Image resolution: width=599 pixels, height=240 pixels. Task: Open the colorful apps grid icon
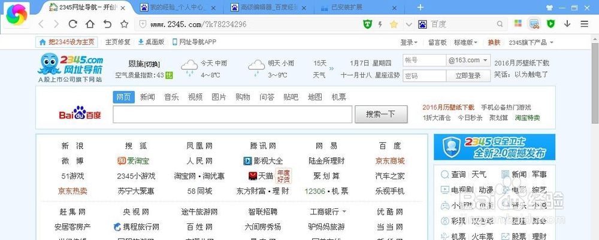pyautogui.click(x=518, y=24)
